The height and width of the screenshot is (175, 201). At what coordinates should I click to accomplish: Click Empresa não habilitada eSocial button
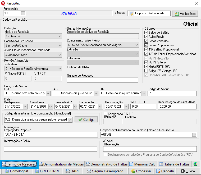[149, 13]
